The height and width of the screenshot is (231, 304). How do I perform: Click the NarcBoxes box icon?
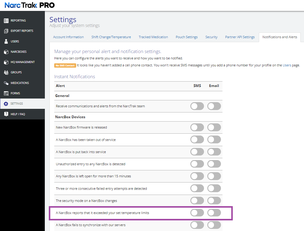click(6, 52)
